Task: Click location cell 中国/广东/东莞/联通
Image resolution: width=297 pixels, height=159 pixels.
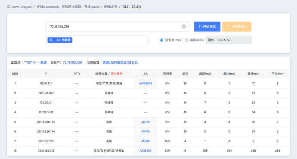Action: [x=109, y=84]
